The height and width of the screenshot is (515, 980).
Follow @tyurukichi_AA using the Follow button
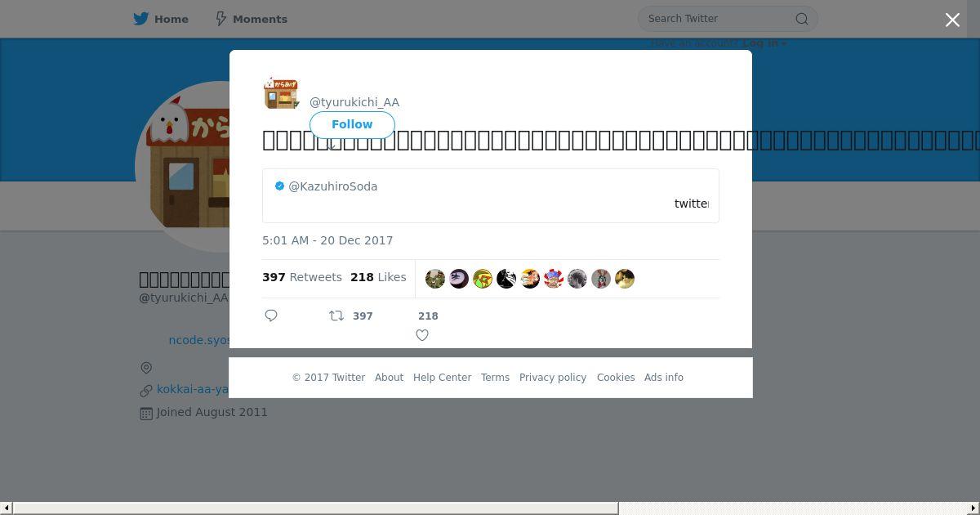[x=352, y=124]
